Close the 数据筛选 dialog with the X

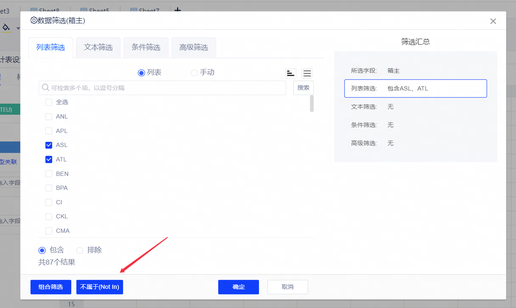pyautogui.click(x=493, y=21)
